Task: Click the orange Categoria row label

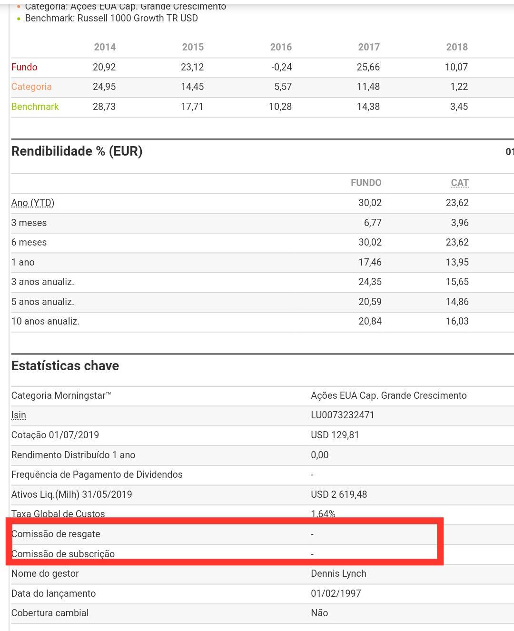Action: pyautogui.click(x=31, y=87)
